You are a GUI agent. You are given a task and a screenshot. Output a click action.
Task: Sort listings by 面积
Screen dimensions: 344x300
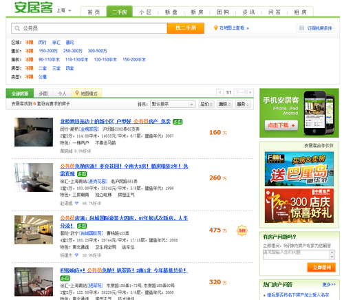(x=224, y=104)
